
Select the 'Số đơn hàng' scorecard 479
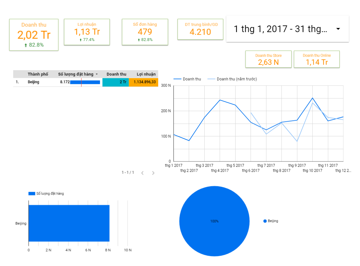145,32
